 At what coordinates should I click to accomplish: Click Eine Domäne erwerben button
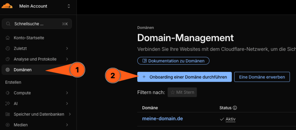(262, 77)
